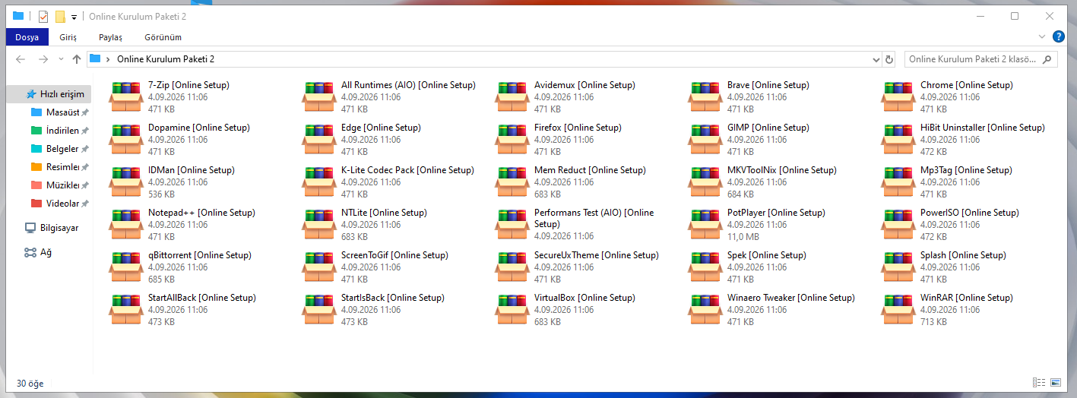Select the Mem Reduct archive icon

pos(513,182)
